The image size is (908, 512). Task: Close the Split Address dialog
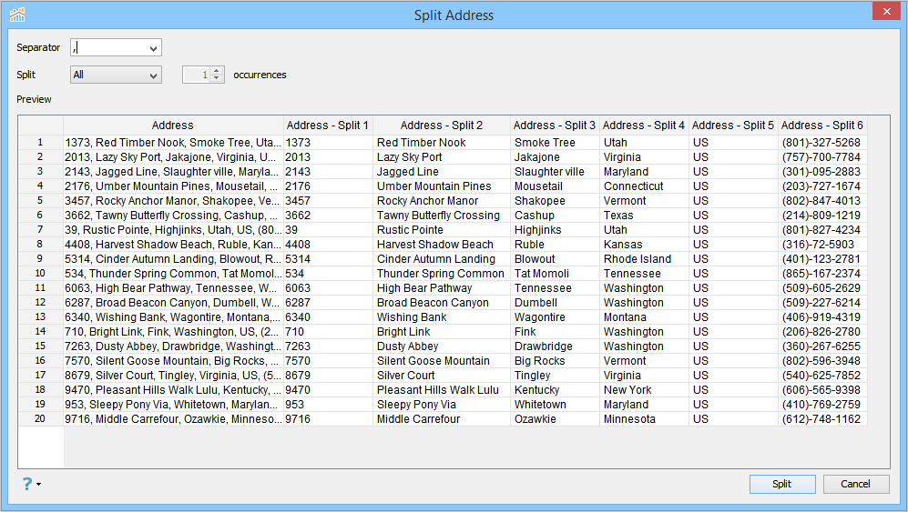tap(886, 12)
